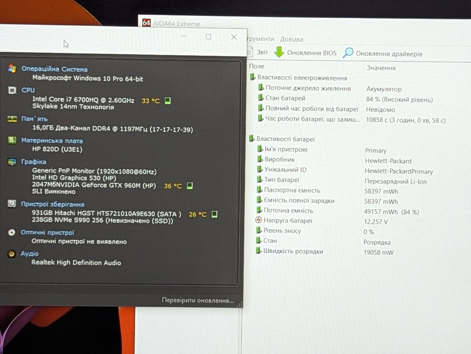Select the Ім'я пристрою row
The width and height of the screenshot is (471, 354).
282,149
